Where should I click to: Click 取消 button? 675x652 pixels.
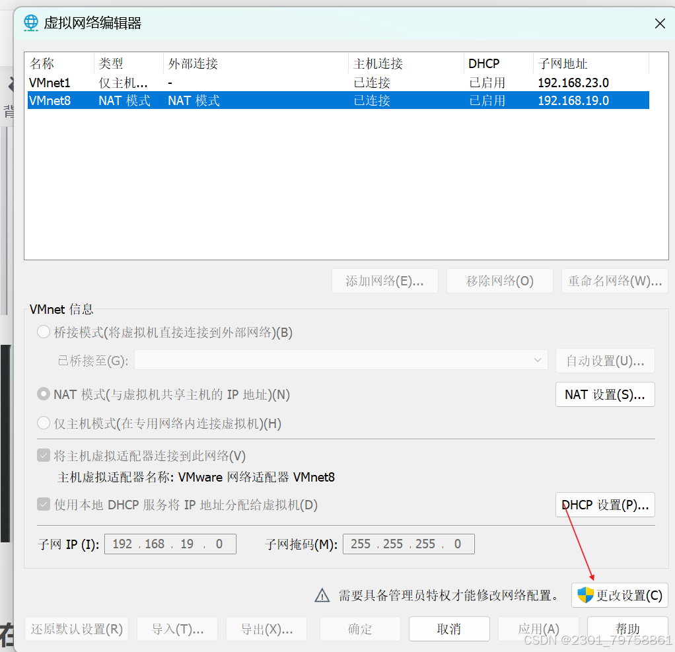(449, 629)
